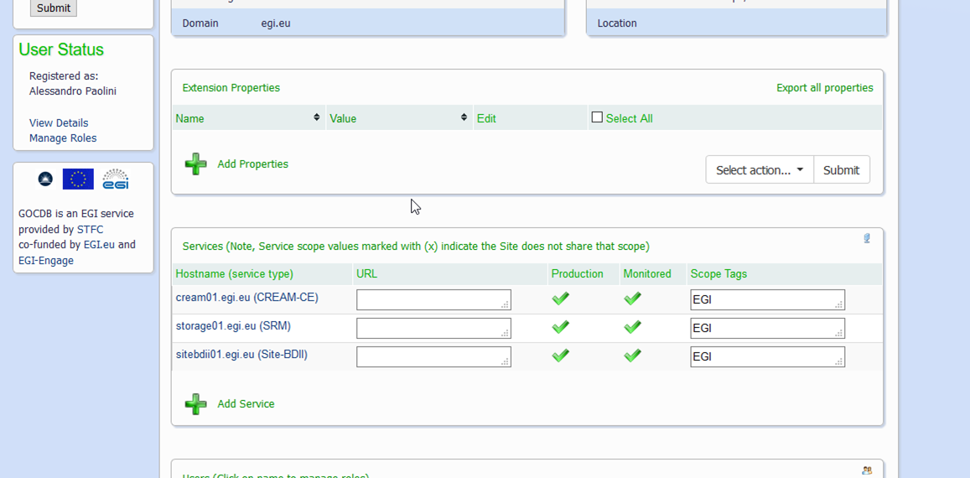The image size is (970, 478).
Task: Open the Select action dropdown
Action: click(x=759, y=170)
